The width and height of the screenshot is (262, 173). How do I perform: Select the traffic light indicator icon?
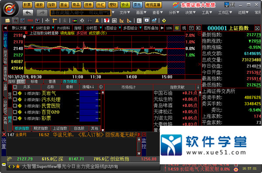click(x=75, y=21)
